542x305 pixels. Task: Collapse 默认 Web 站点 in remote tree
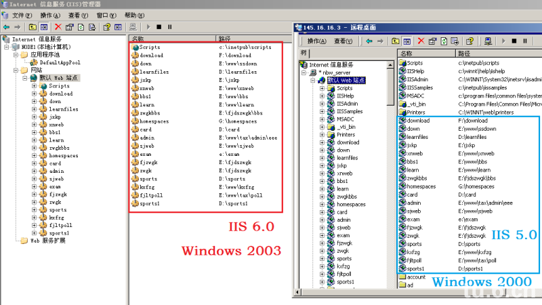point(313,80)
